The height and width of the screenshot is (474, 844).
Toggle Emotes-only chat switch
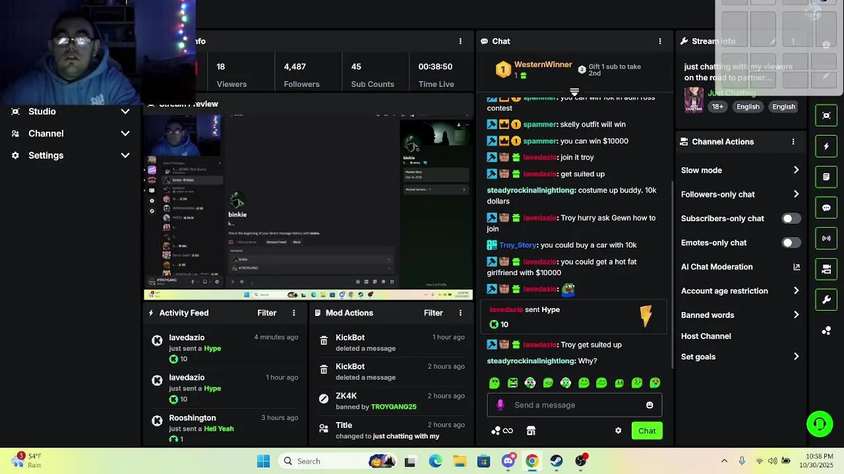click(791, 243)
